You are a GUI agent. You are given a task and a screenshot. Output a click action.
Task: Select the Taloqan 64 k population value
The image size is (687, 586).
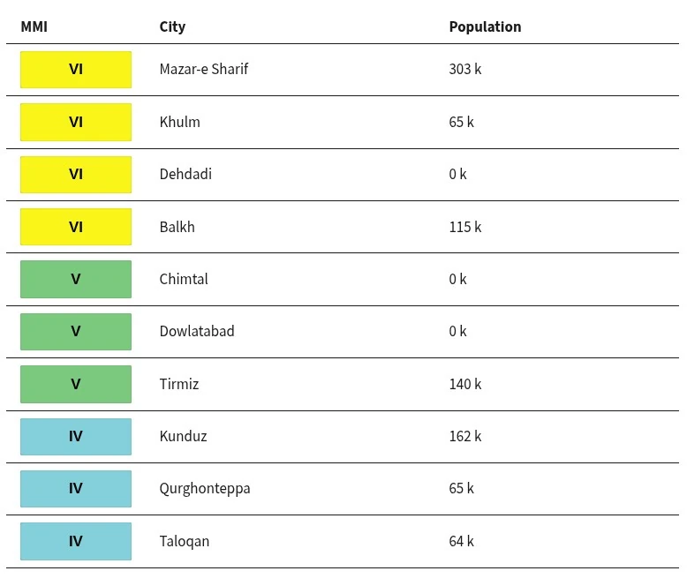(x=461, y=541)
